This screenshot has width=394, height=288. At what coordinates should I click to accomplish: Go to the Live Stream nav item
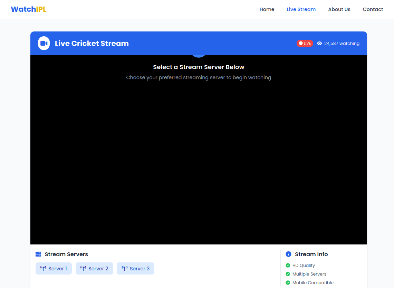[x=301, y=9]
